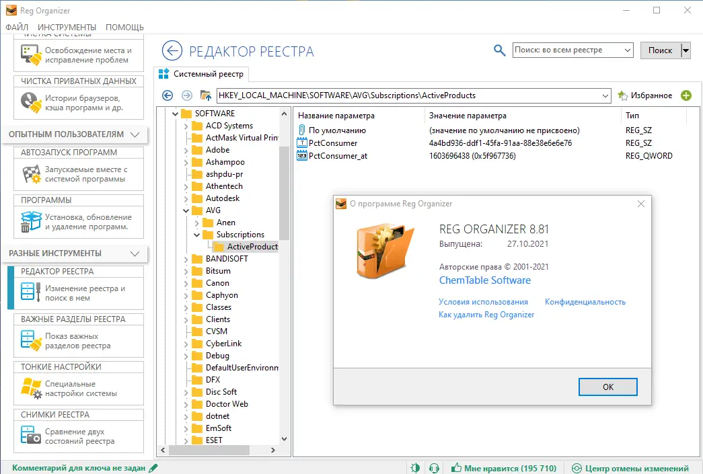Open Конфиденциальность link
703x474 pixels.
[585, 302]
